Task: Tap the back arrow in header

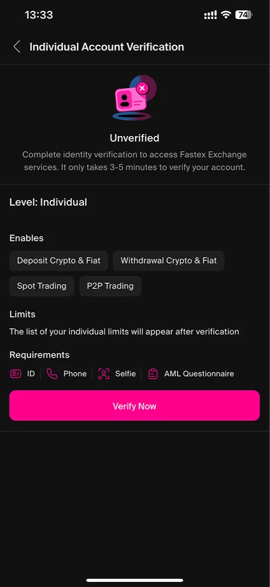Action: [x=17, y=47]
